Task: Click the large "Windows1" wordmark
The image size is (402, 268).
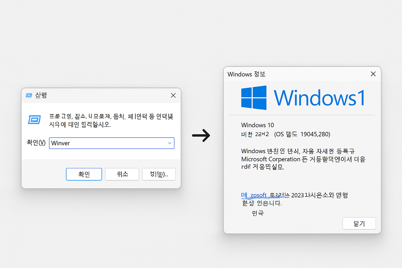Action: tap(320, 98)
